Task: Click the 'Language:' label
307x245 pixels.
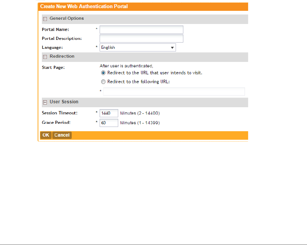Action: 52,48
